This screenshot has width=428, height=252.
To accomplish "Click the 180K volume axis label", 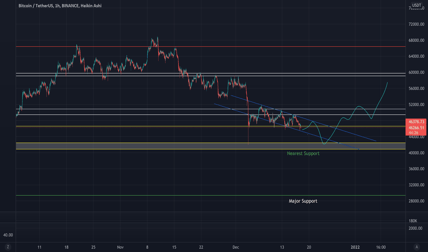I will 413,221.
